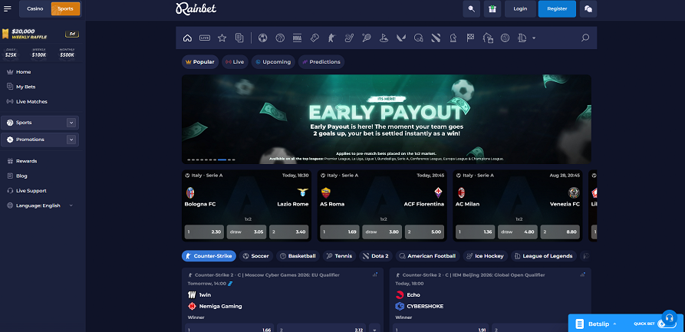Open the LIVE badge icon in sports bar
The width and height of the screenshot is (685, 332).
coord(205,38)
